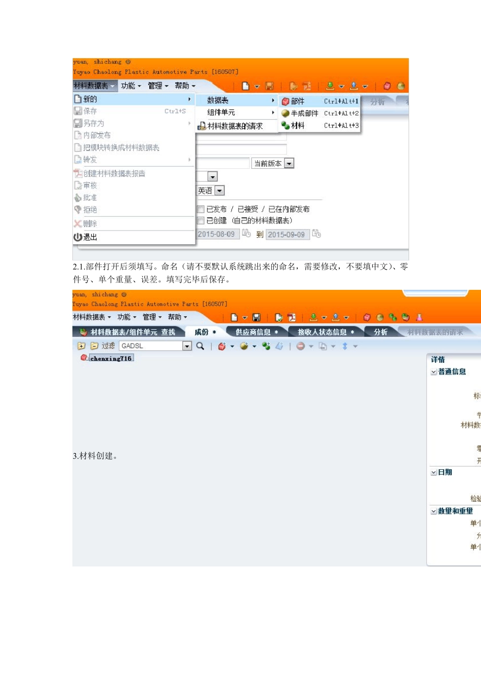Collapse the 数量和重量 section

pyautogui.click(x=434, y=511)
